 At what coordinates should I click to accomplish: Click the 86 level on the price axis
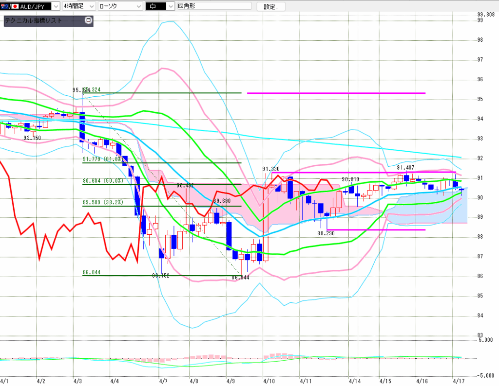(480, 276)
